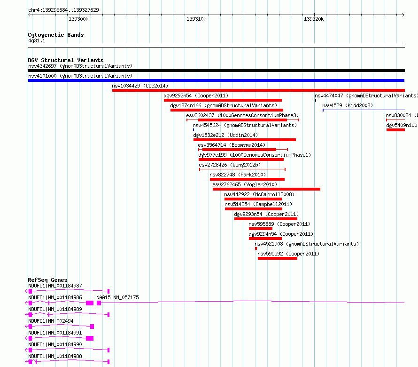The width and height of the screenshot is (418, 367).
Task: Open the dgv5409n100 variant label
Action: (x=402, y=125)
